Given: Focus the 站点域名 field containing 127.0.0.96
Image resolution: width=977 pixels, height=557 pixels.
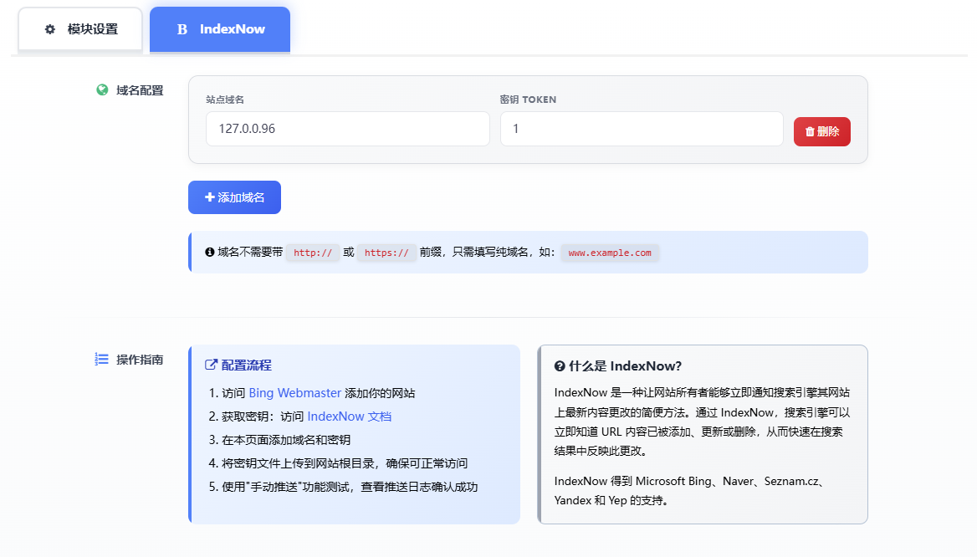Looking at the screenshot, I should point(347,129).
